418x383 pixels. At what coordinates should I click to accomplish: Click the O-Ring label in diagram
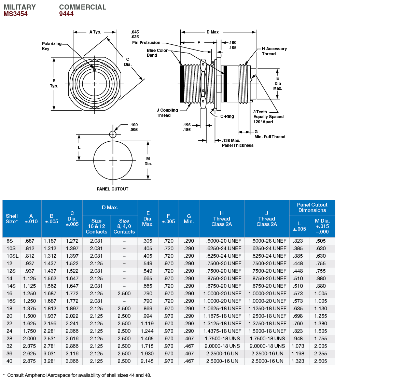click(x=227, y=116)
